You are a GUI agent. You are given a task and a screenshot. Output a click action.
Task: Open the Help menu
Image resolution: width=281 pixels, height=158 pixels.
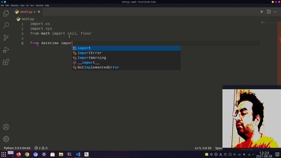47,6
